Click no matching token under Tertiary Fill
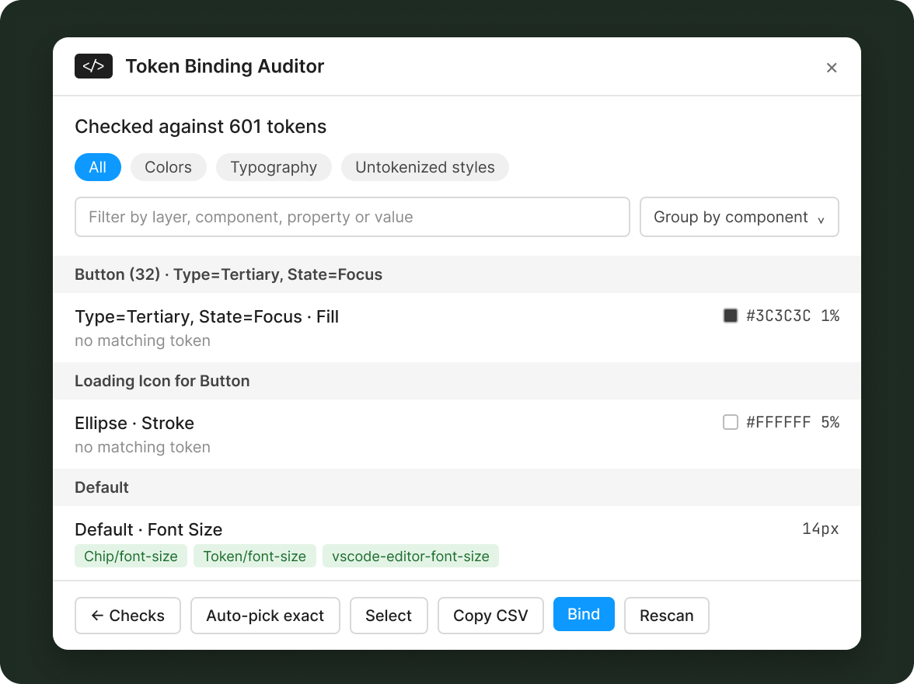914x684 pixels. pos(142,340)
